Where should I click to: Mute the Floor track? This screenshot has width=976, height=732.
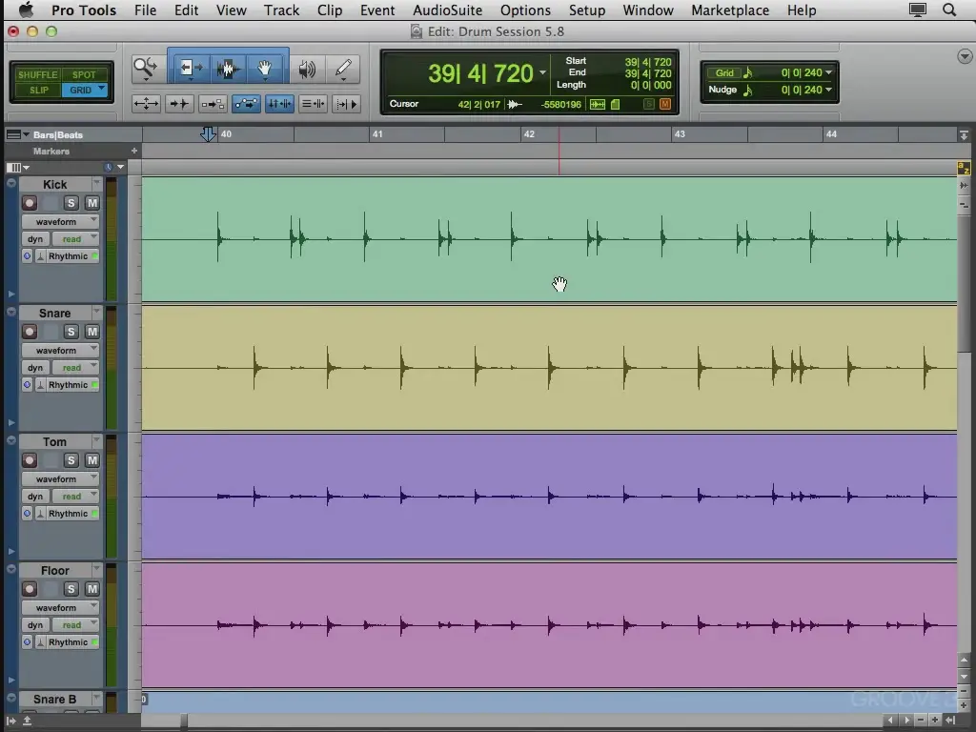click(92, 589)
